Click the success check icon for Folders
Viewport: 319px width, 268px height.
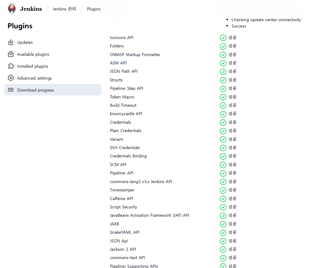click(223, 46)
